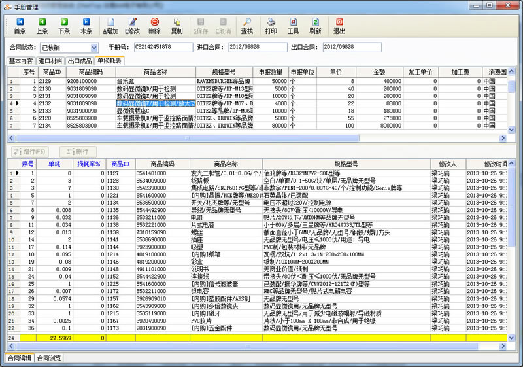Screen dimensions: 523x367
Task: Click the 商品名称 header in upper table
Action: coord(156,72)
